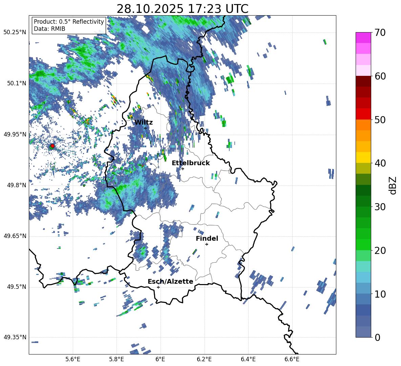Click the olive colorbar segment below 40

pos(363,168)
